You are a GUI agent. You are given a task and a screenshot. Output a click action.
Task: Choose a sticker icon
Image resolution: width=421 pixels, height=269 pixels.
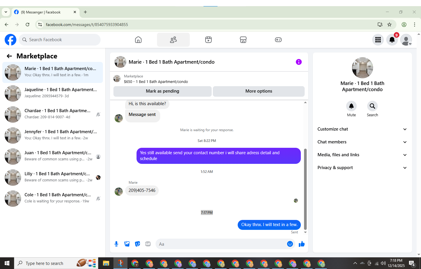click(x=137, y=244)
